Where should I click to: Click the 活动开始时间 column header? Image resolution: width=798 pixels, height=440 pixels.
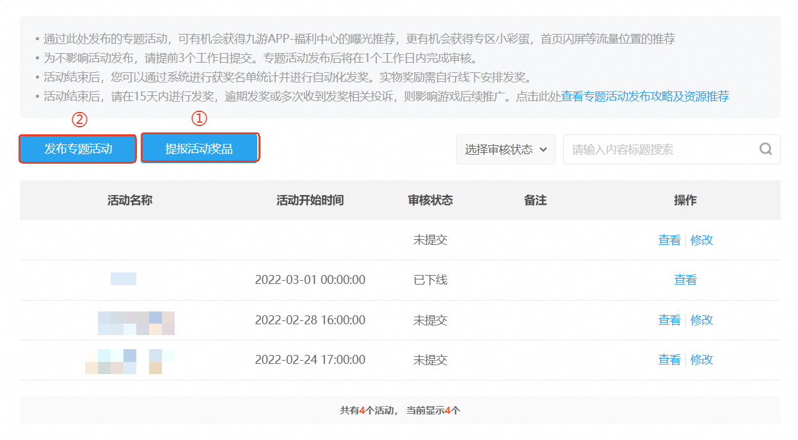[310, 200]
